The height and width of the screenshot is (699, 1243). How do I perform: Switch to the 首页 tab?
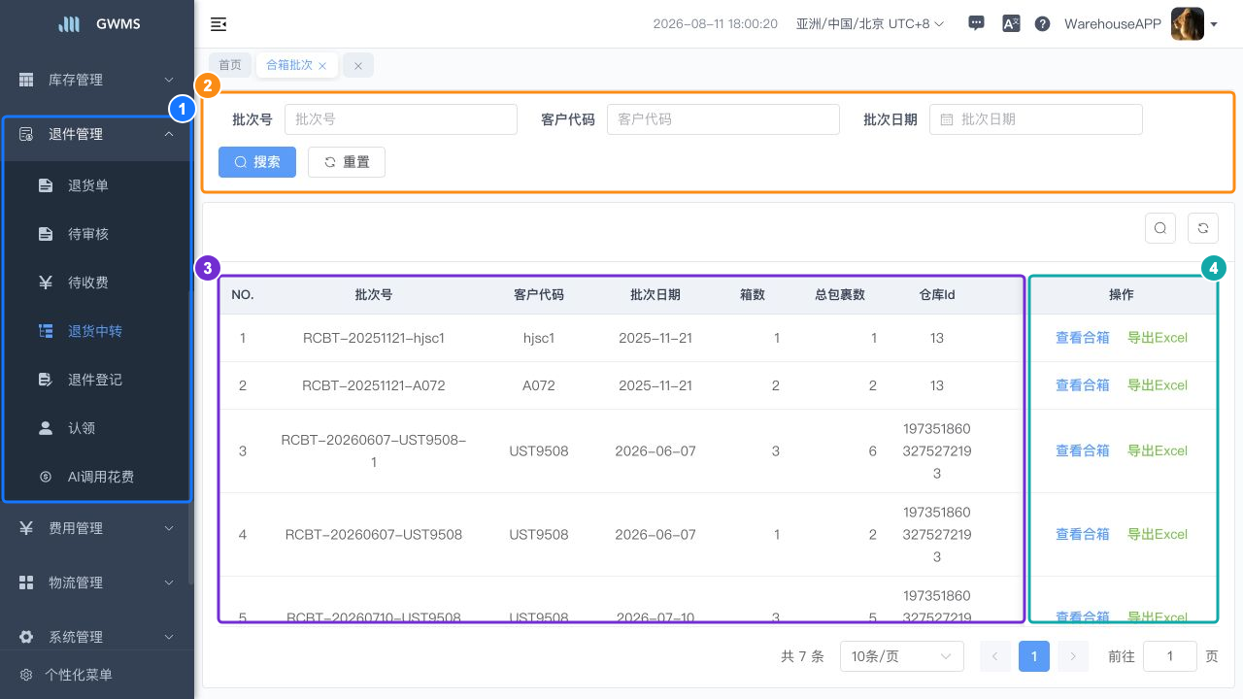(230, 65)
